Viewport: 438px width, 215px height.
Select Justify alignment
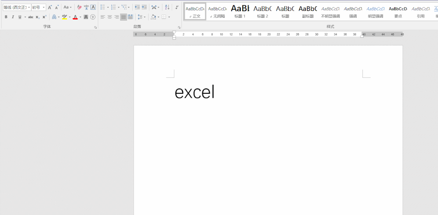pyautogui.click(x=123, y=17)
